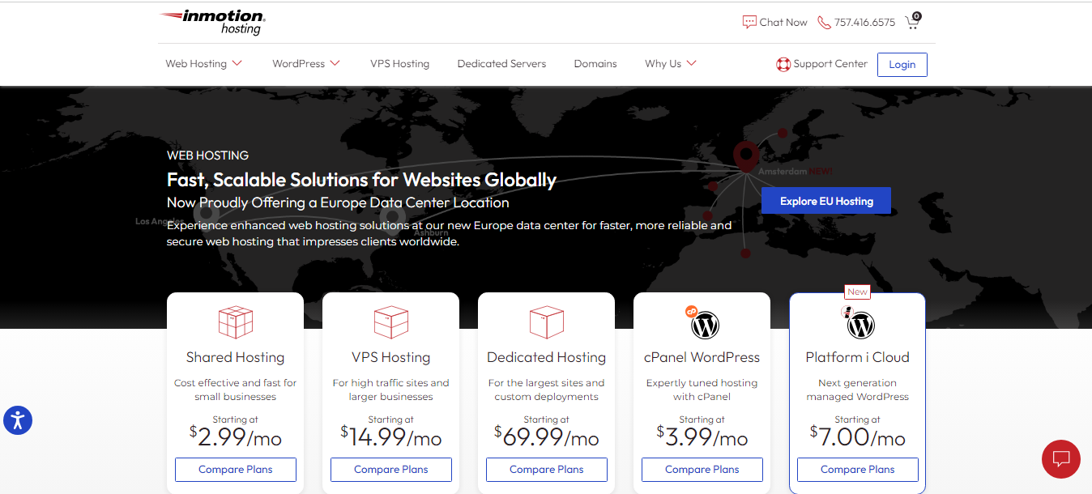Click the Dedicated Hosting box icon
Screen dimensions: 1092x494
click(x=546, y=322)
